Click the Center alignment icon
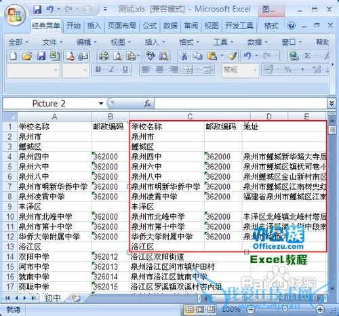Image resolution: width=339 pixels, height=316 pixels. tap(160, 70)
